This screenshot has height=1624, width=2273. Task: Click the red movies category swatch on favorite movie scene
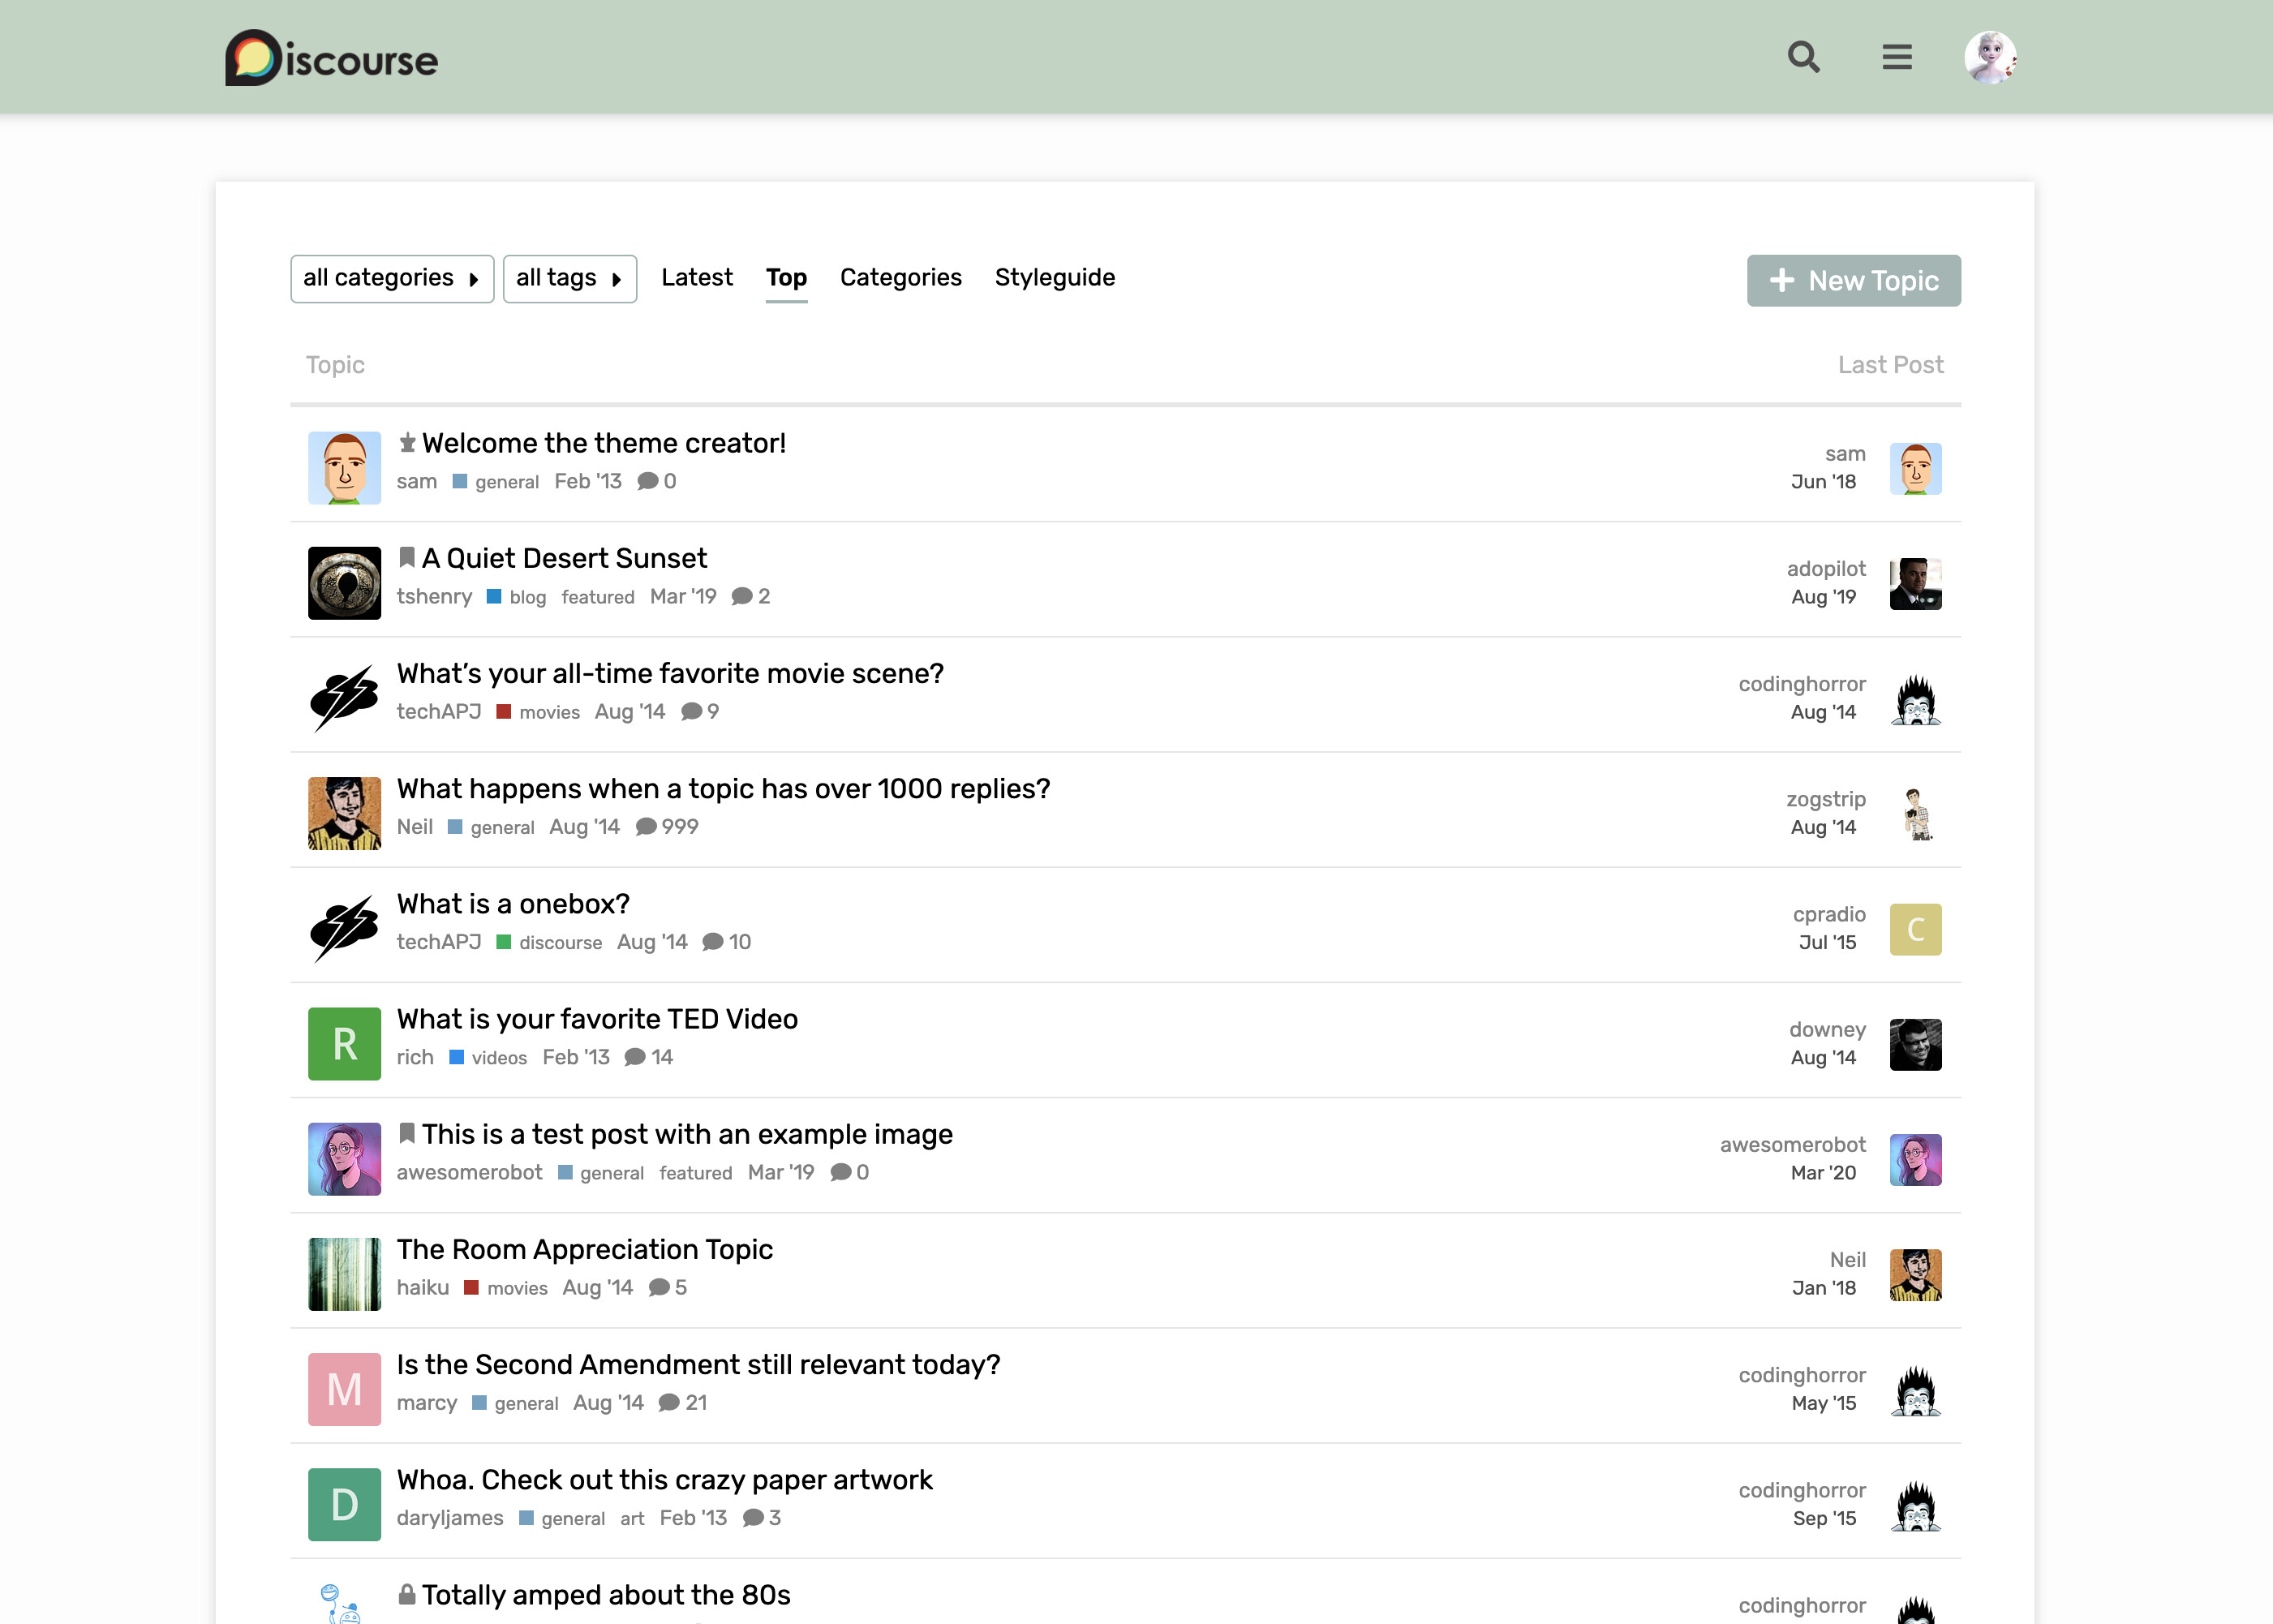tap(504, 712)
